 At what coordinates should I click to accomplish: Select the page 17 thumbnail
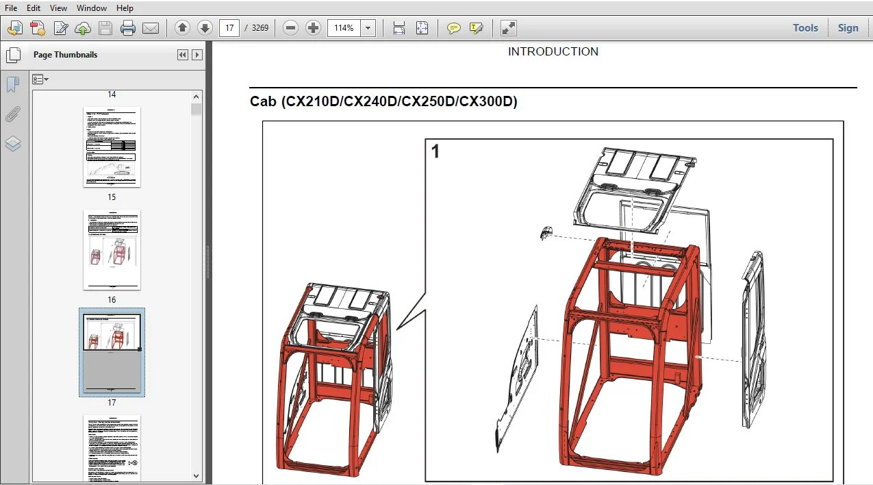click(x=112, y=352)
